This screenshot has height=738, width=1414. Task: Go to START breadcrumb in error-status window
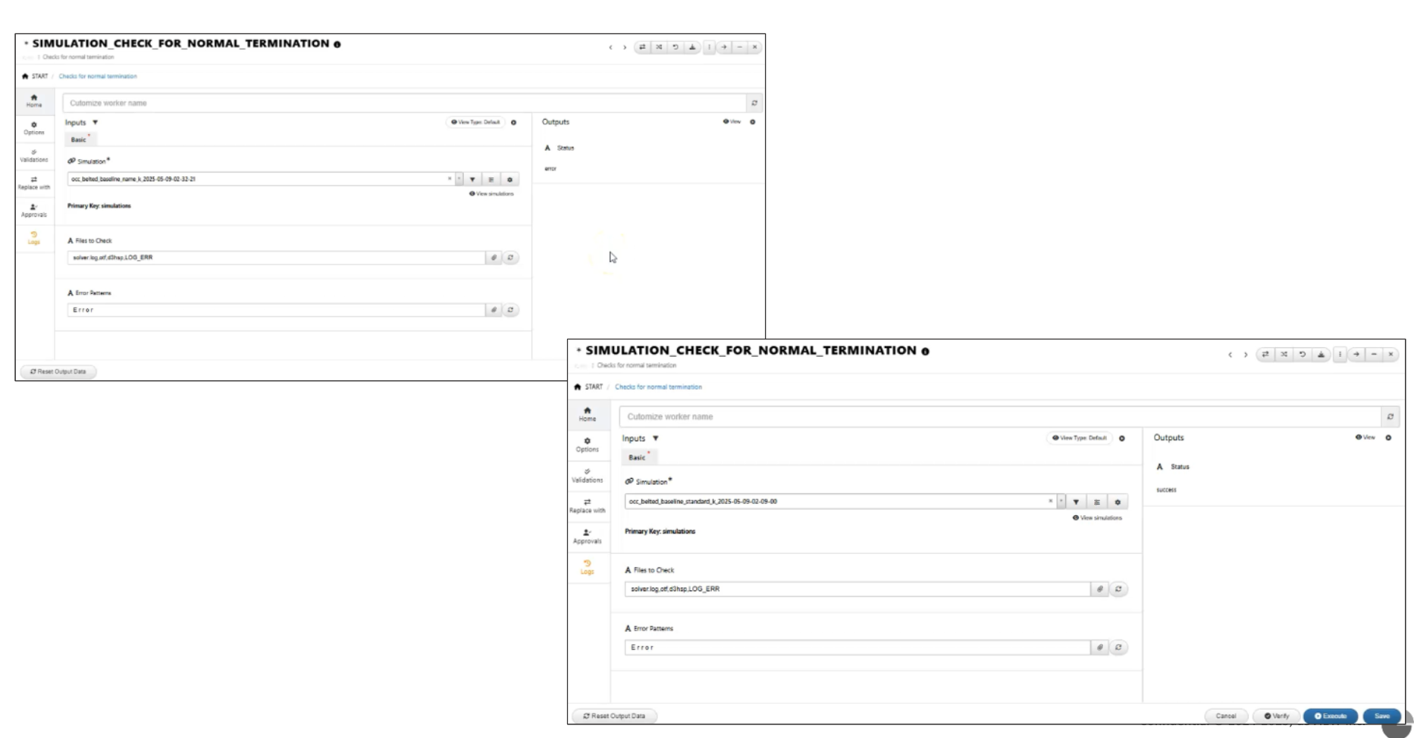[35, 76]
